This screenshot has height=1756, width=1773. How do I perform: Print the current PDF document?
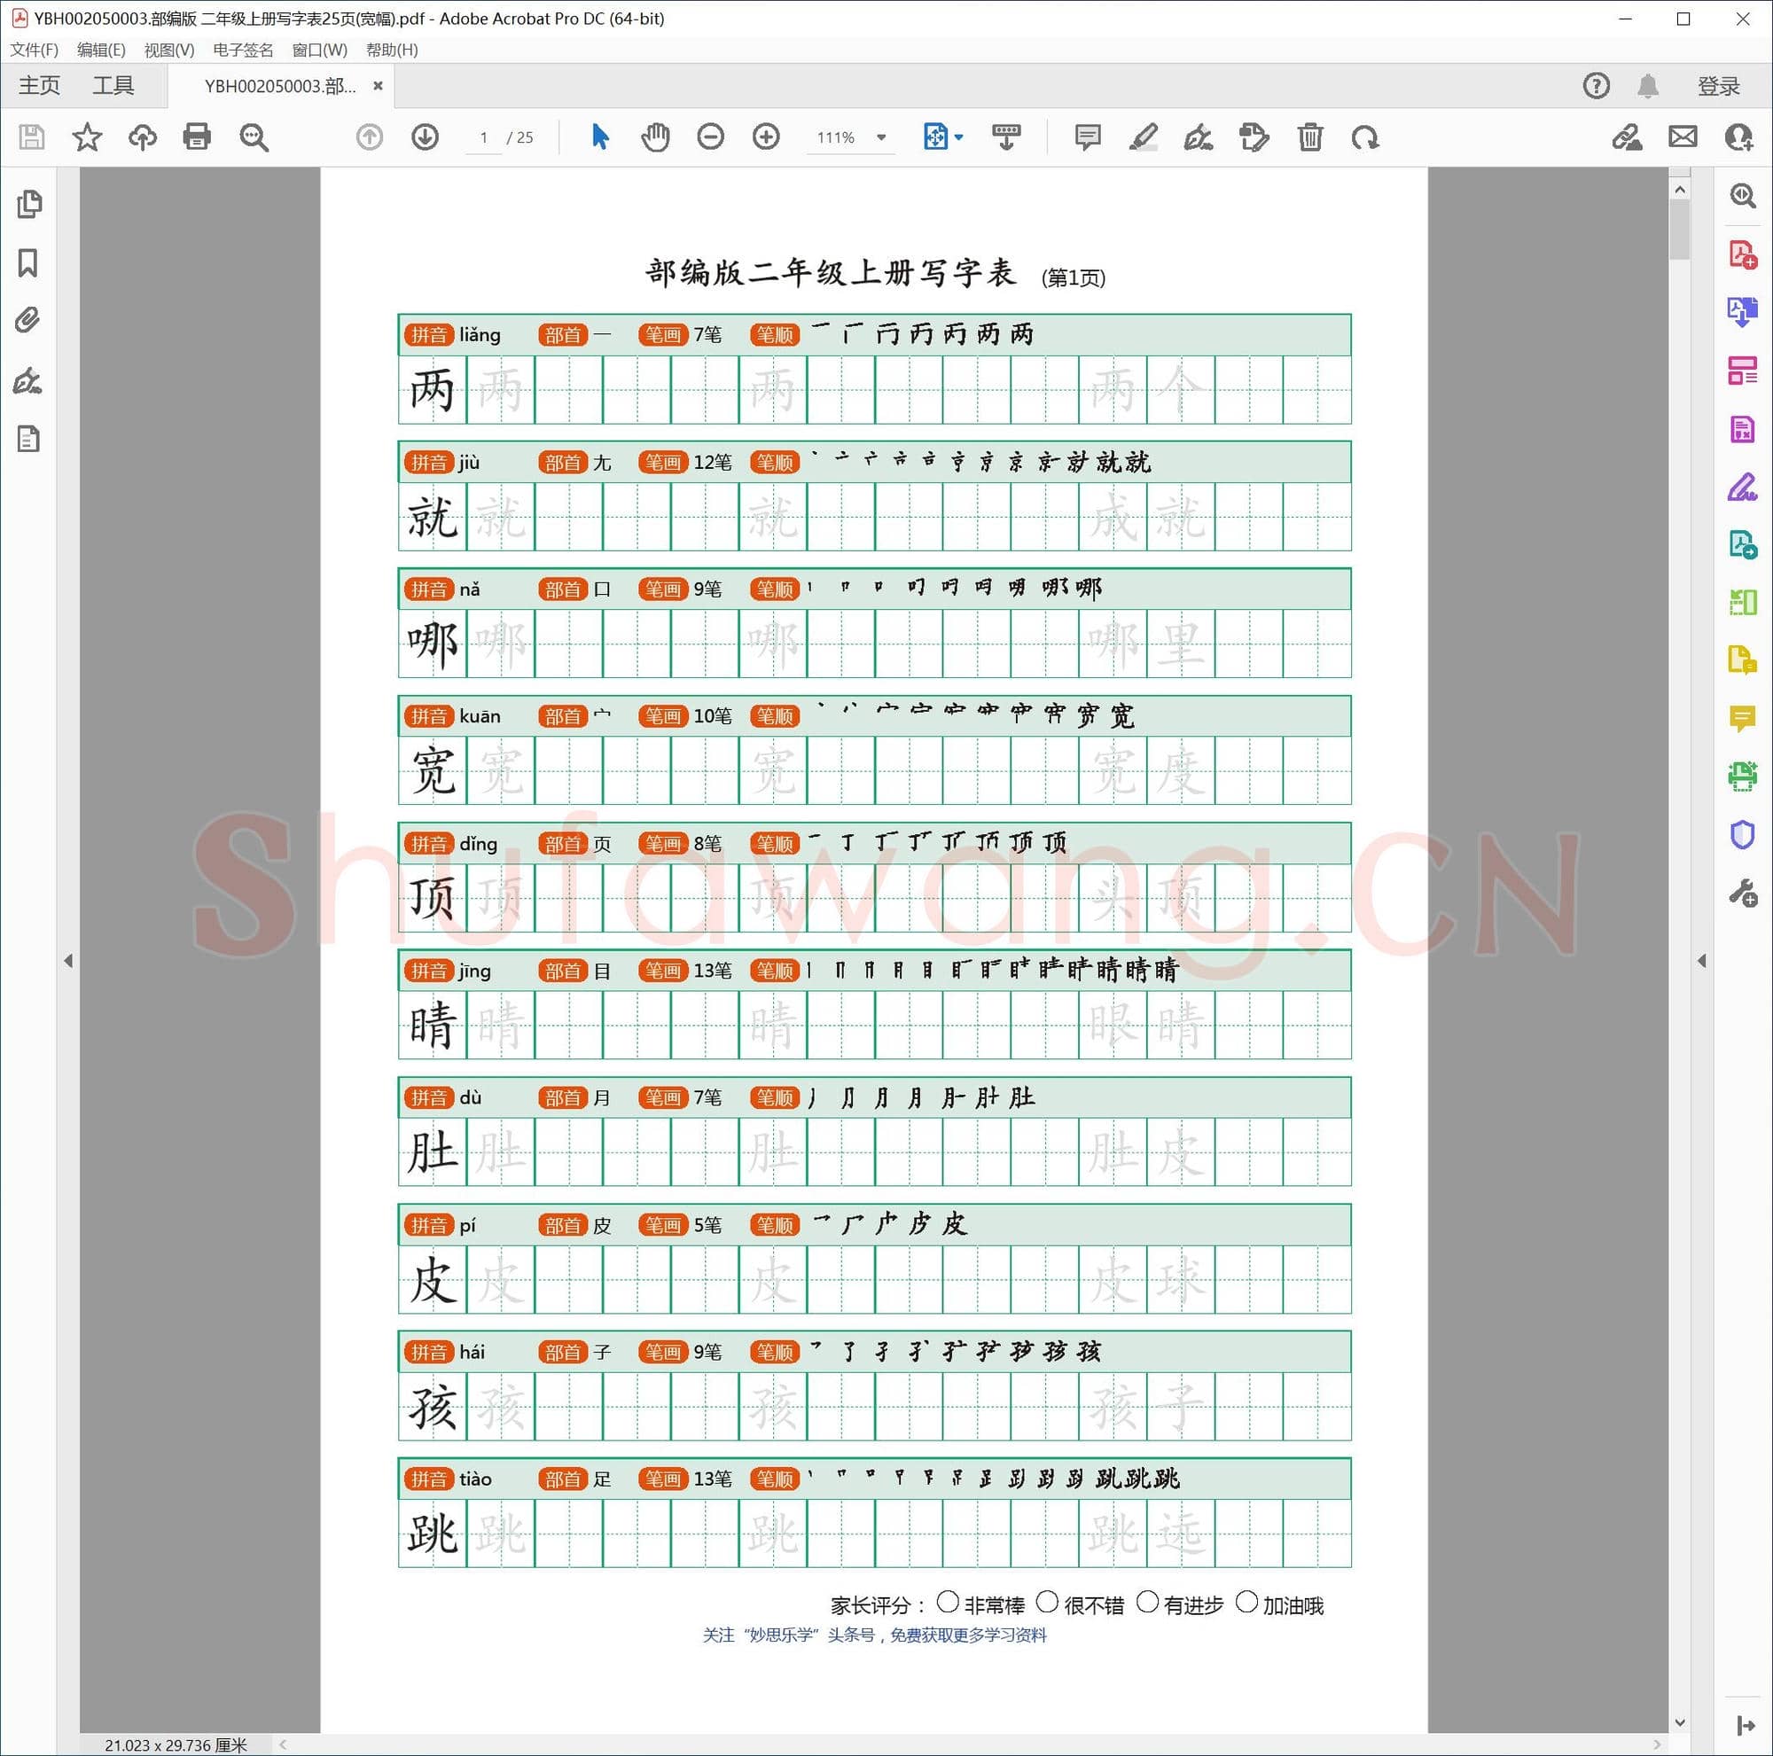[x=197, y=137]
